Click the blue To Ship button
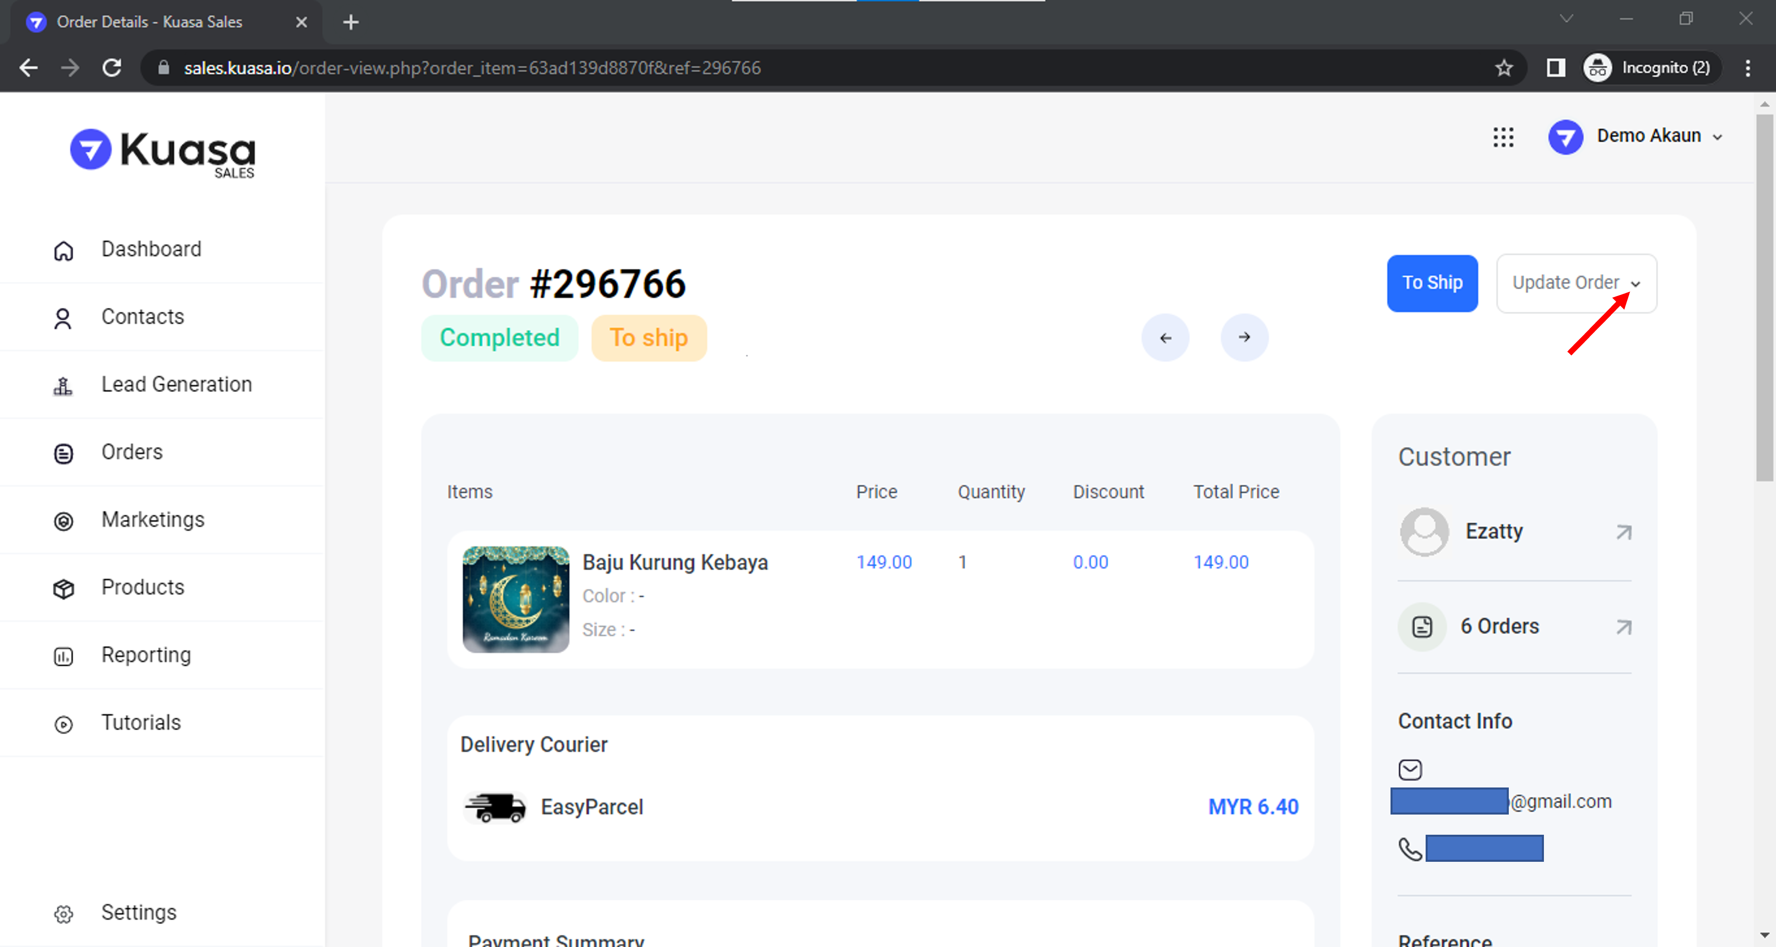This screenshot has width=1776, height=947. pos(1432,283)
